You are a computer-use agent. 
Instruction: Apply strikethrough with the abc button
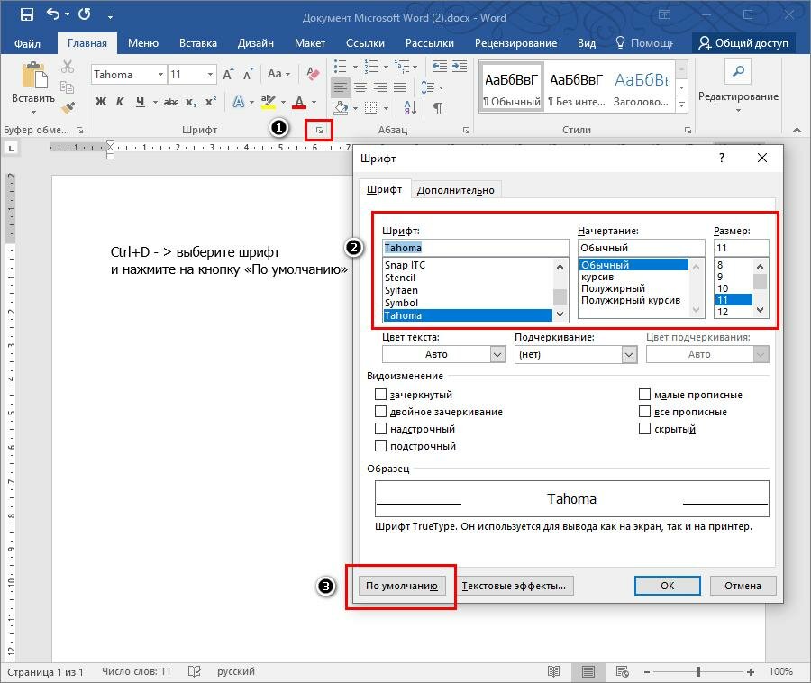(170, 102)
